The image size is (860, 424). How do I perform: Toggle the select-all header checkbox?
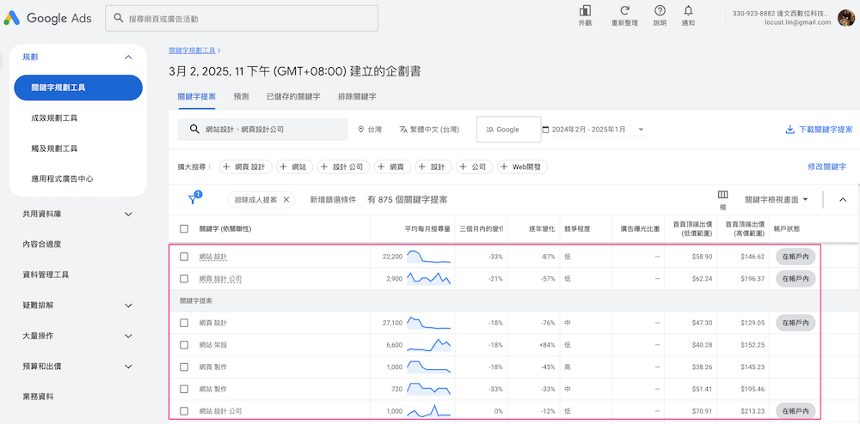pos(184,228)
